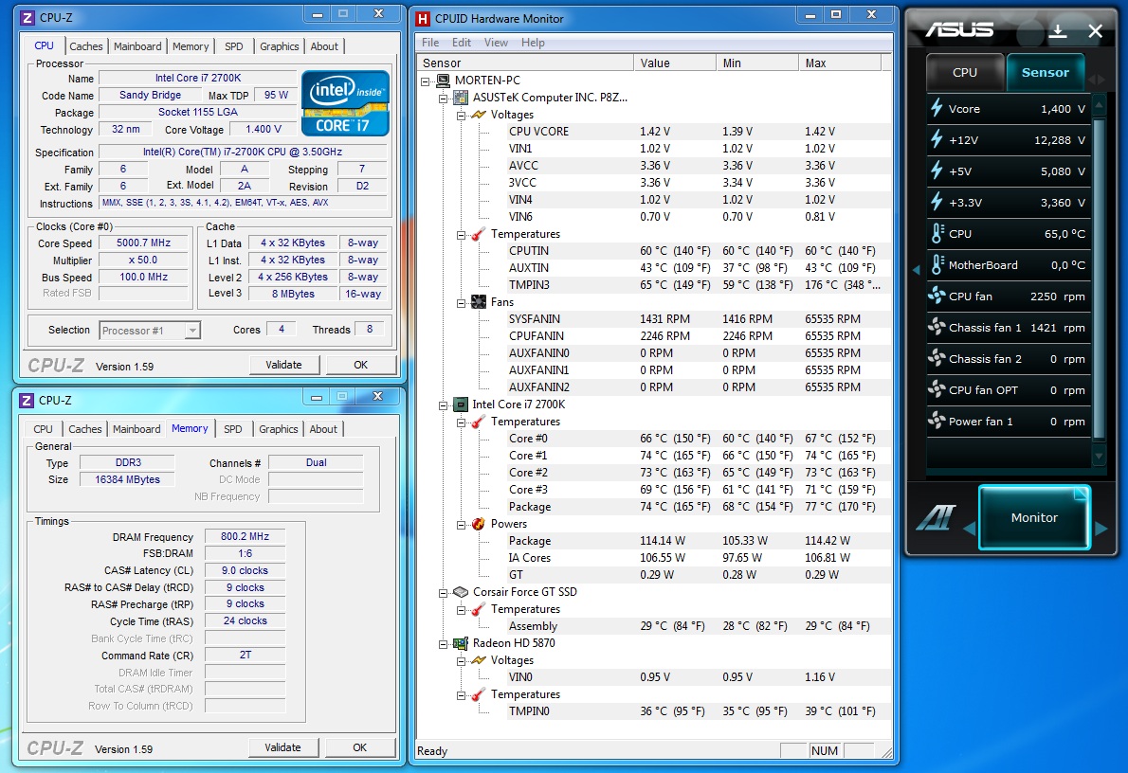Click the +3.3V lightning bolt icon
1128x773 pixels.
tap(937, 202)
